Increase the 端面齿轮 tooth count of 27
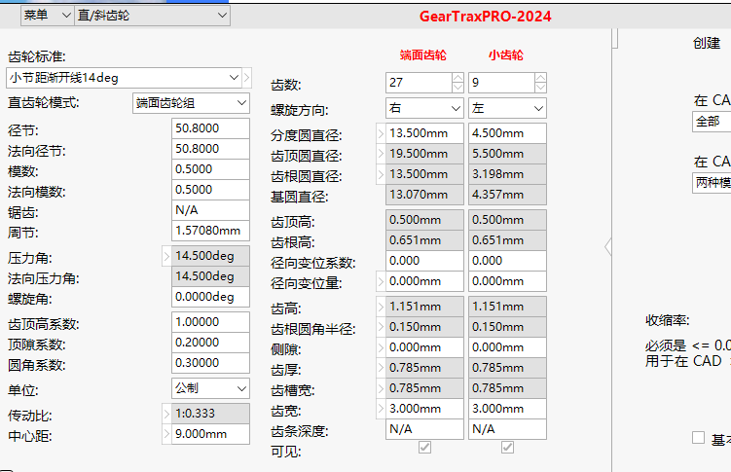Image resolution: width=731 pixels, height=472 pixels. (x=457, y=78)
